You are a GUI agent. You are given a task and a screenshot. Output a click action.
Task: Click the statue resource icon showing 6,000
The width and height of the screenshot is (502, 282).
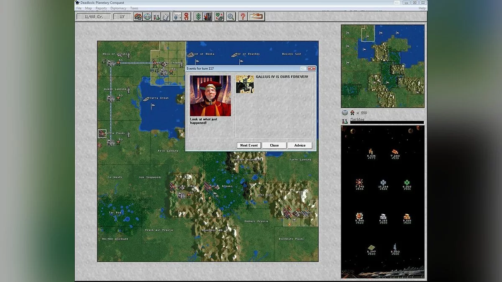pyautogui.click(x=395, y=247)
